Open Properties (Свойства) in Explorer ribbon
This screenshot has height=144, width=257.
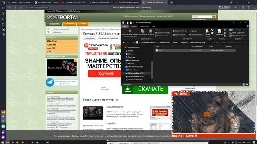point(220,32)
